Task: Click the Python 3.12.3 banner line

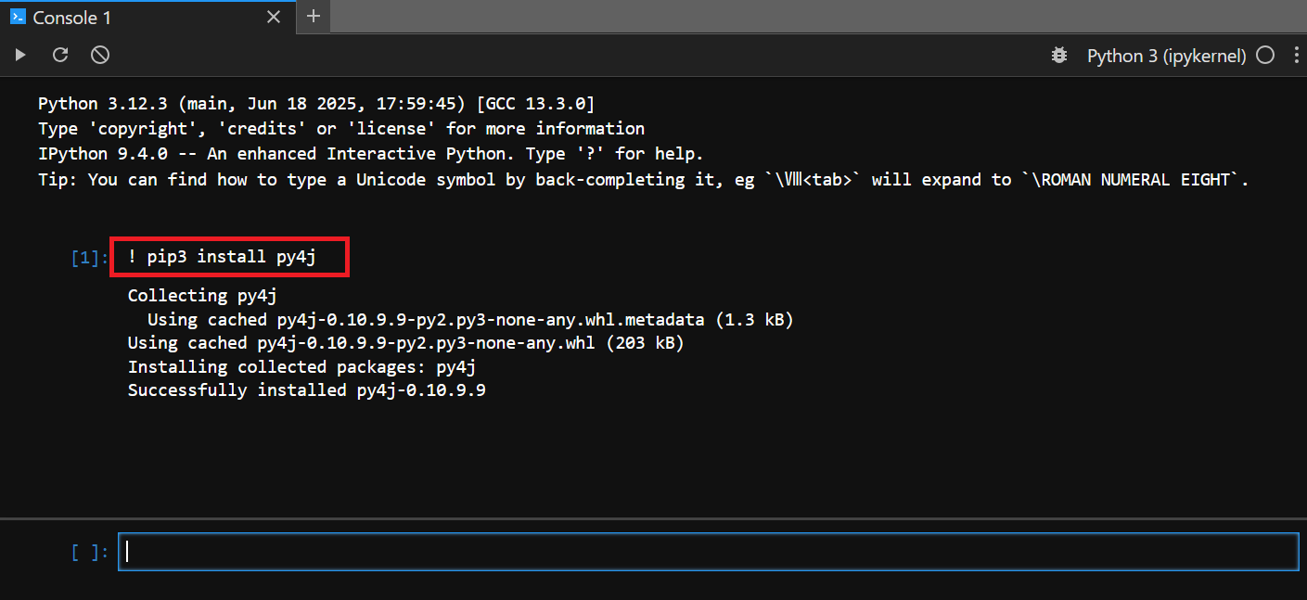Action: (316, 103)
